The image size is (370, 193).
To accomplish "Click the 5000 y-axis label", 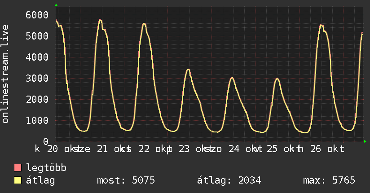I will [37, 36].
